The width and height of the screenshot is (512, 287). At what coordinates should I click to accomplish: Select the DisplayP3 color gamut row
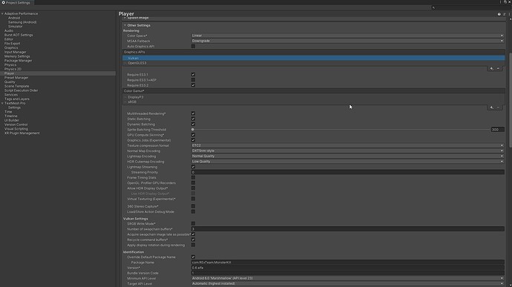point(313,97)
